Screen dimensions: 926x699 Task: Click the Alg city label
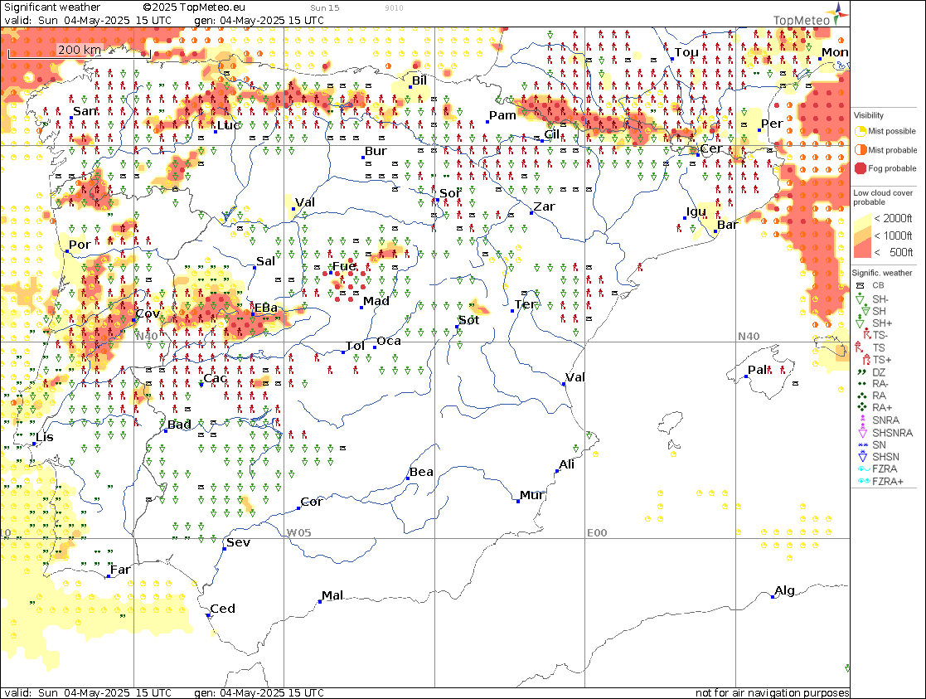pos(784,590)
